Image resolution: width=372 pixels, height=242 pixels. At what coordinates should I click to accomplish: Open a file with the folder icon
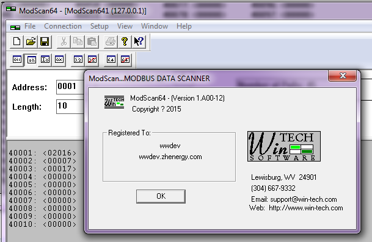point(31,41)
